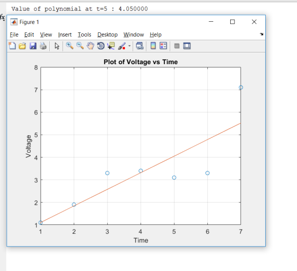
Task: Open the File menu
Action: [x=14, y=34]
